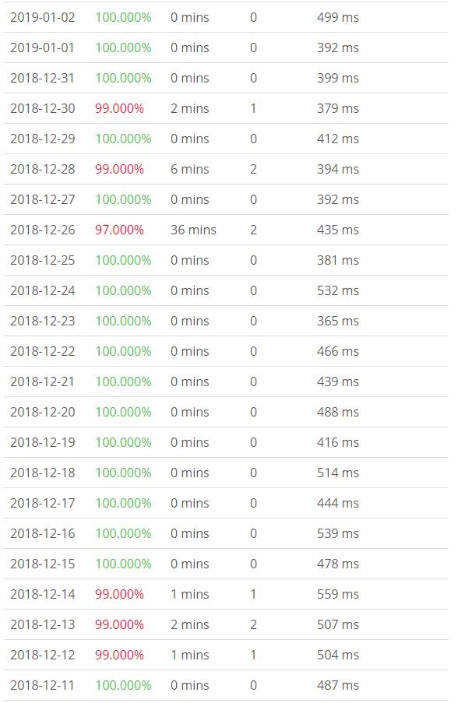
Task: Click the 97.000% uptime value
Action: 119,230
